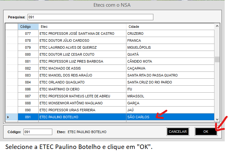Click the Pesquisa search field
Viewport: 230px width, 166px height.
click(90, 17)
